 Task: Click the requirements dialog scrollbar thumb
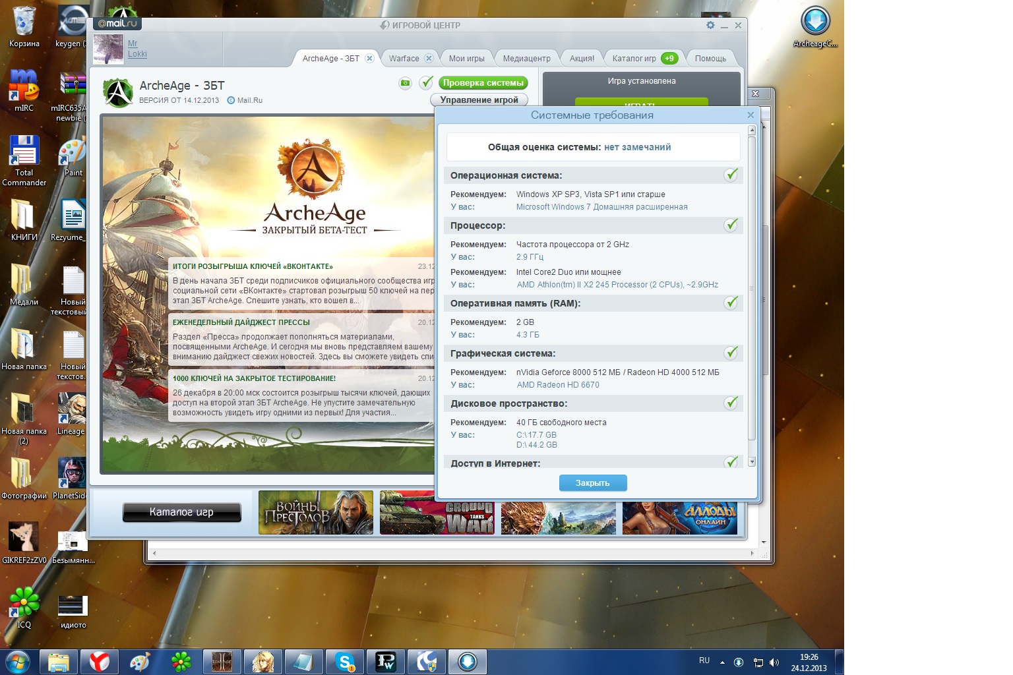[x=752, y=287]
